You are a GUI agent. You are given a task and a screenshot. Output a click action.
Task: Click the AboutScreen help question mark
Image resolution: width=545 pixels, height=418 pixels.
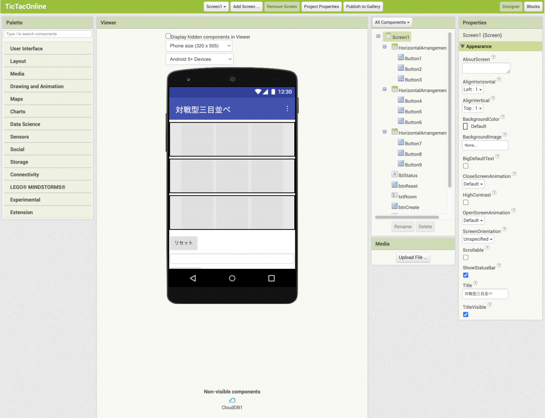(x=493, y=57)
